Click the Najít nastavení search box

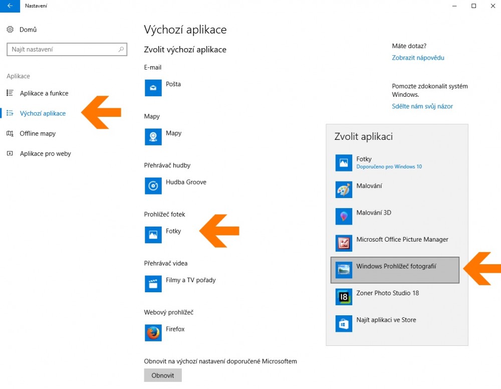(61, 50)
